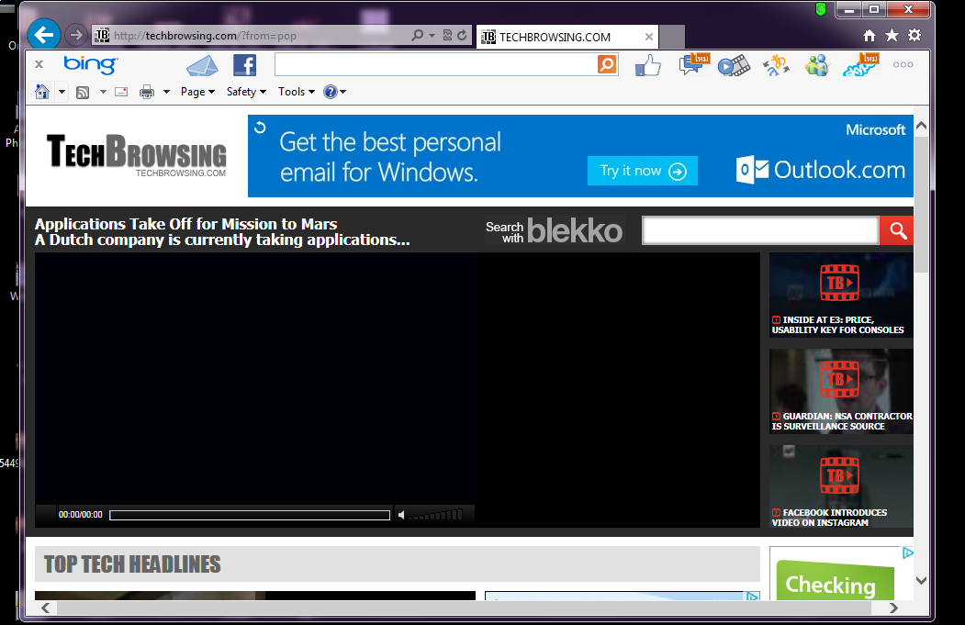Expand the Print dropdown arrow

[166, 92]
